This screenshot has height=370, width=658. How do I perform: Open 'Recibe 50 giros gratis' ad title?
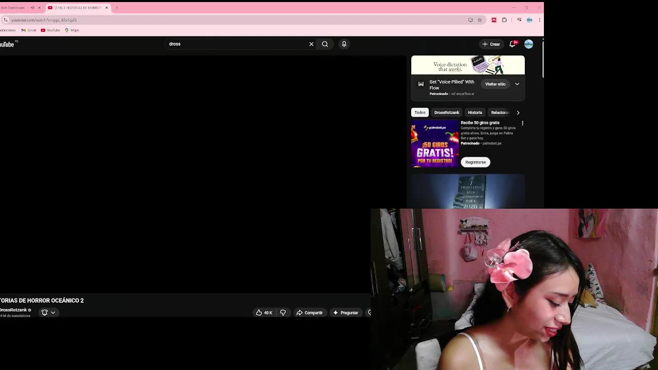[480, 123]
